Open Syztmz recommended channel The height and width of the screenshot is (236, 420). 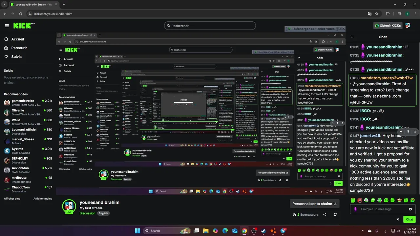(x=28, y=151)
